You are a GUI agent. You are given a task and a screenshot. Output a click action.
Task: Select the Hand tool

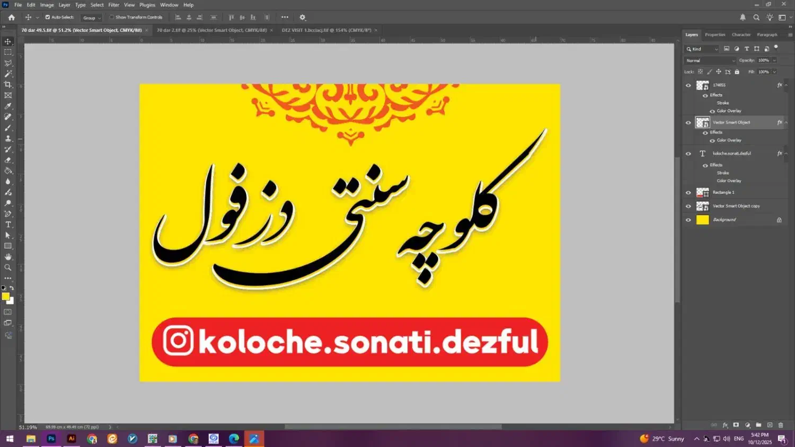8,257
